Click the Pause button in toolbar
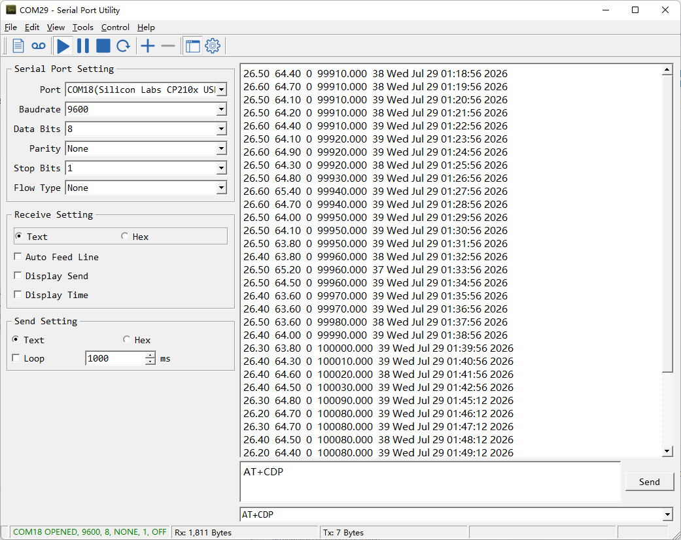681x540 pixels. 83,46
